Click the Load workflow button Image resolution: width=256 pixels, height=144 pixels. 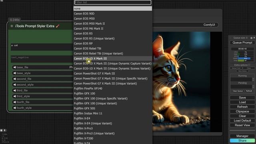click(242, 102)
